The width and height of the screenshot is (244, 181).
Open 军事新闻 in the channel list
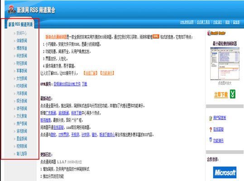[x=22, y=71]
